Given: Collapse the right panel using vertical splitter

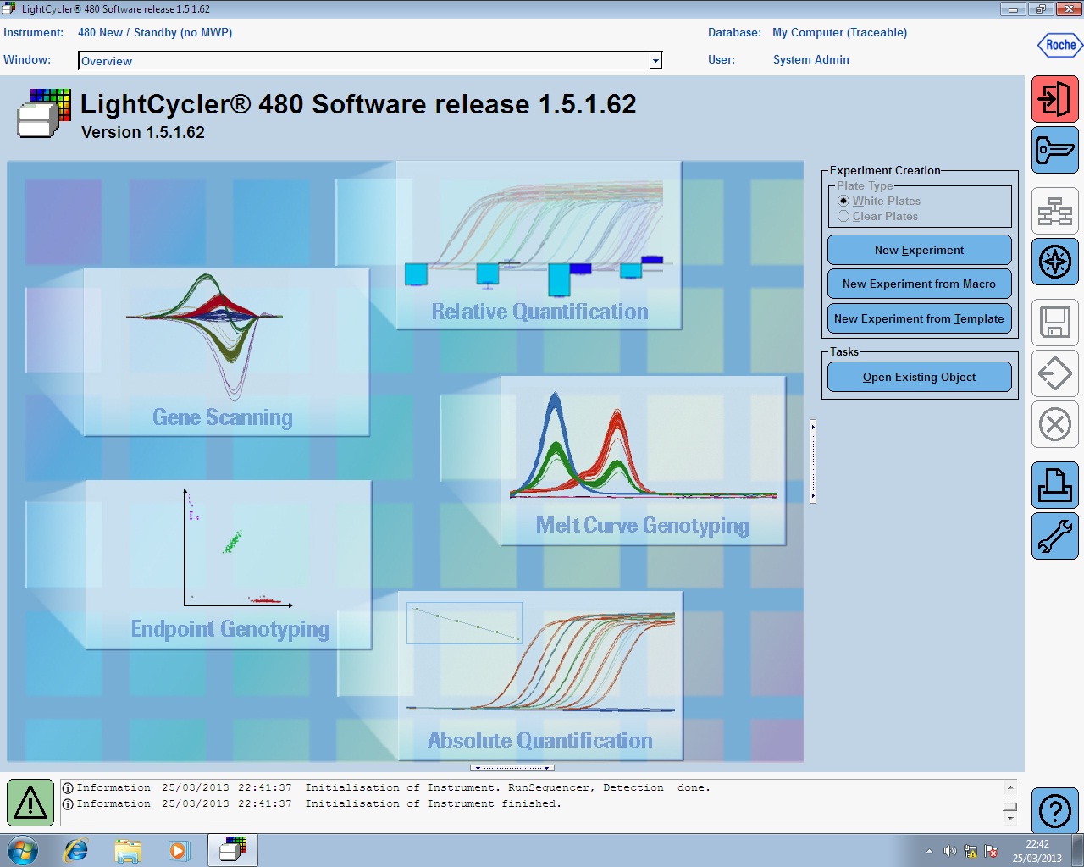Looking at the screenshot, I should [813, 461].
